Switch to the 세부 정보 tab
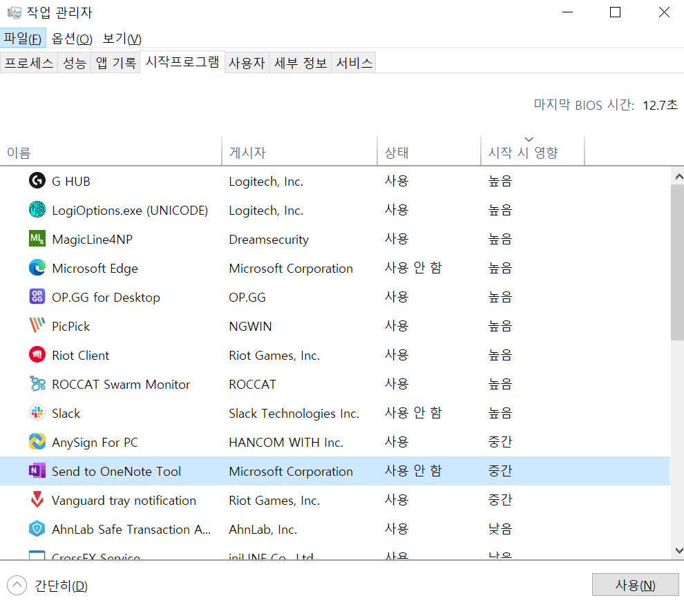The image size is (684, 607). [300, 63]
